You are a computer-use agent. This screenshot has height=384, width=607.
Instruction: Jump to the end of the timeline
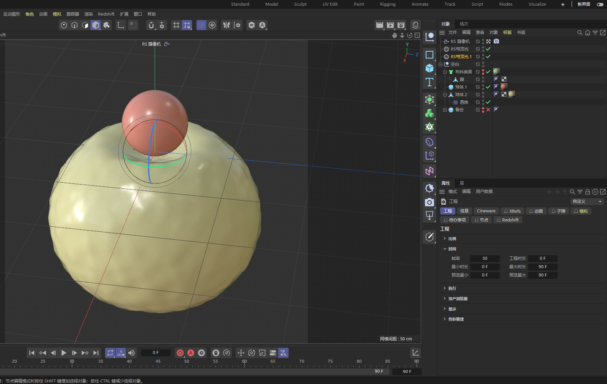coord(96,353)
